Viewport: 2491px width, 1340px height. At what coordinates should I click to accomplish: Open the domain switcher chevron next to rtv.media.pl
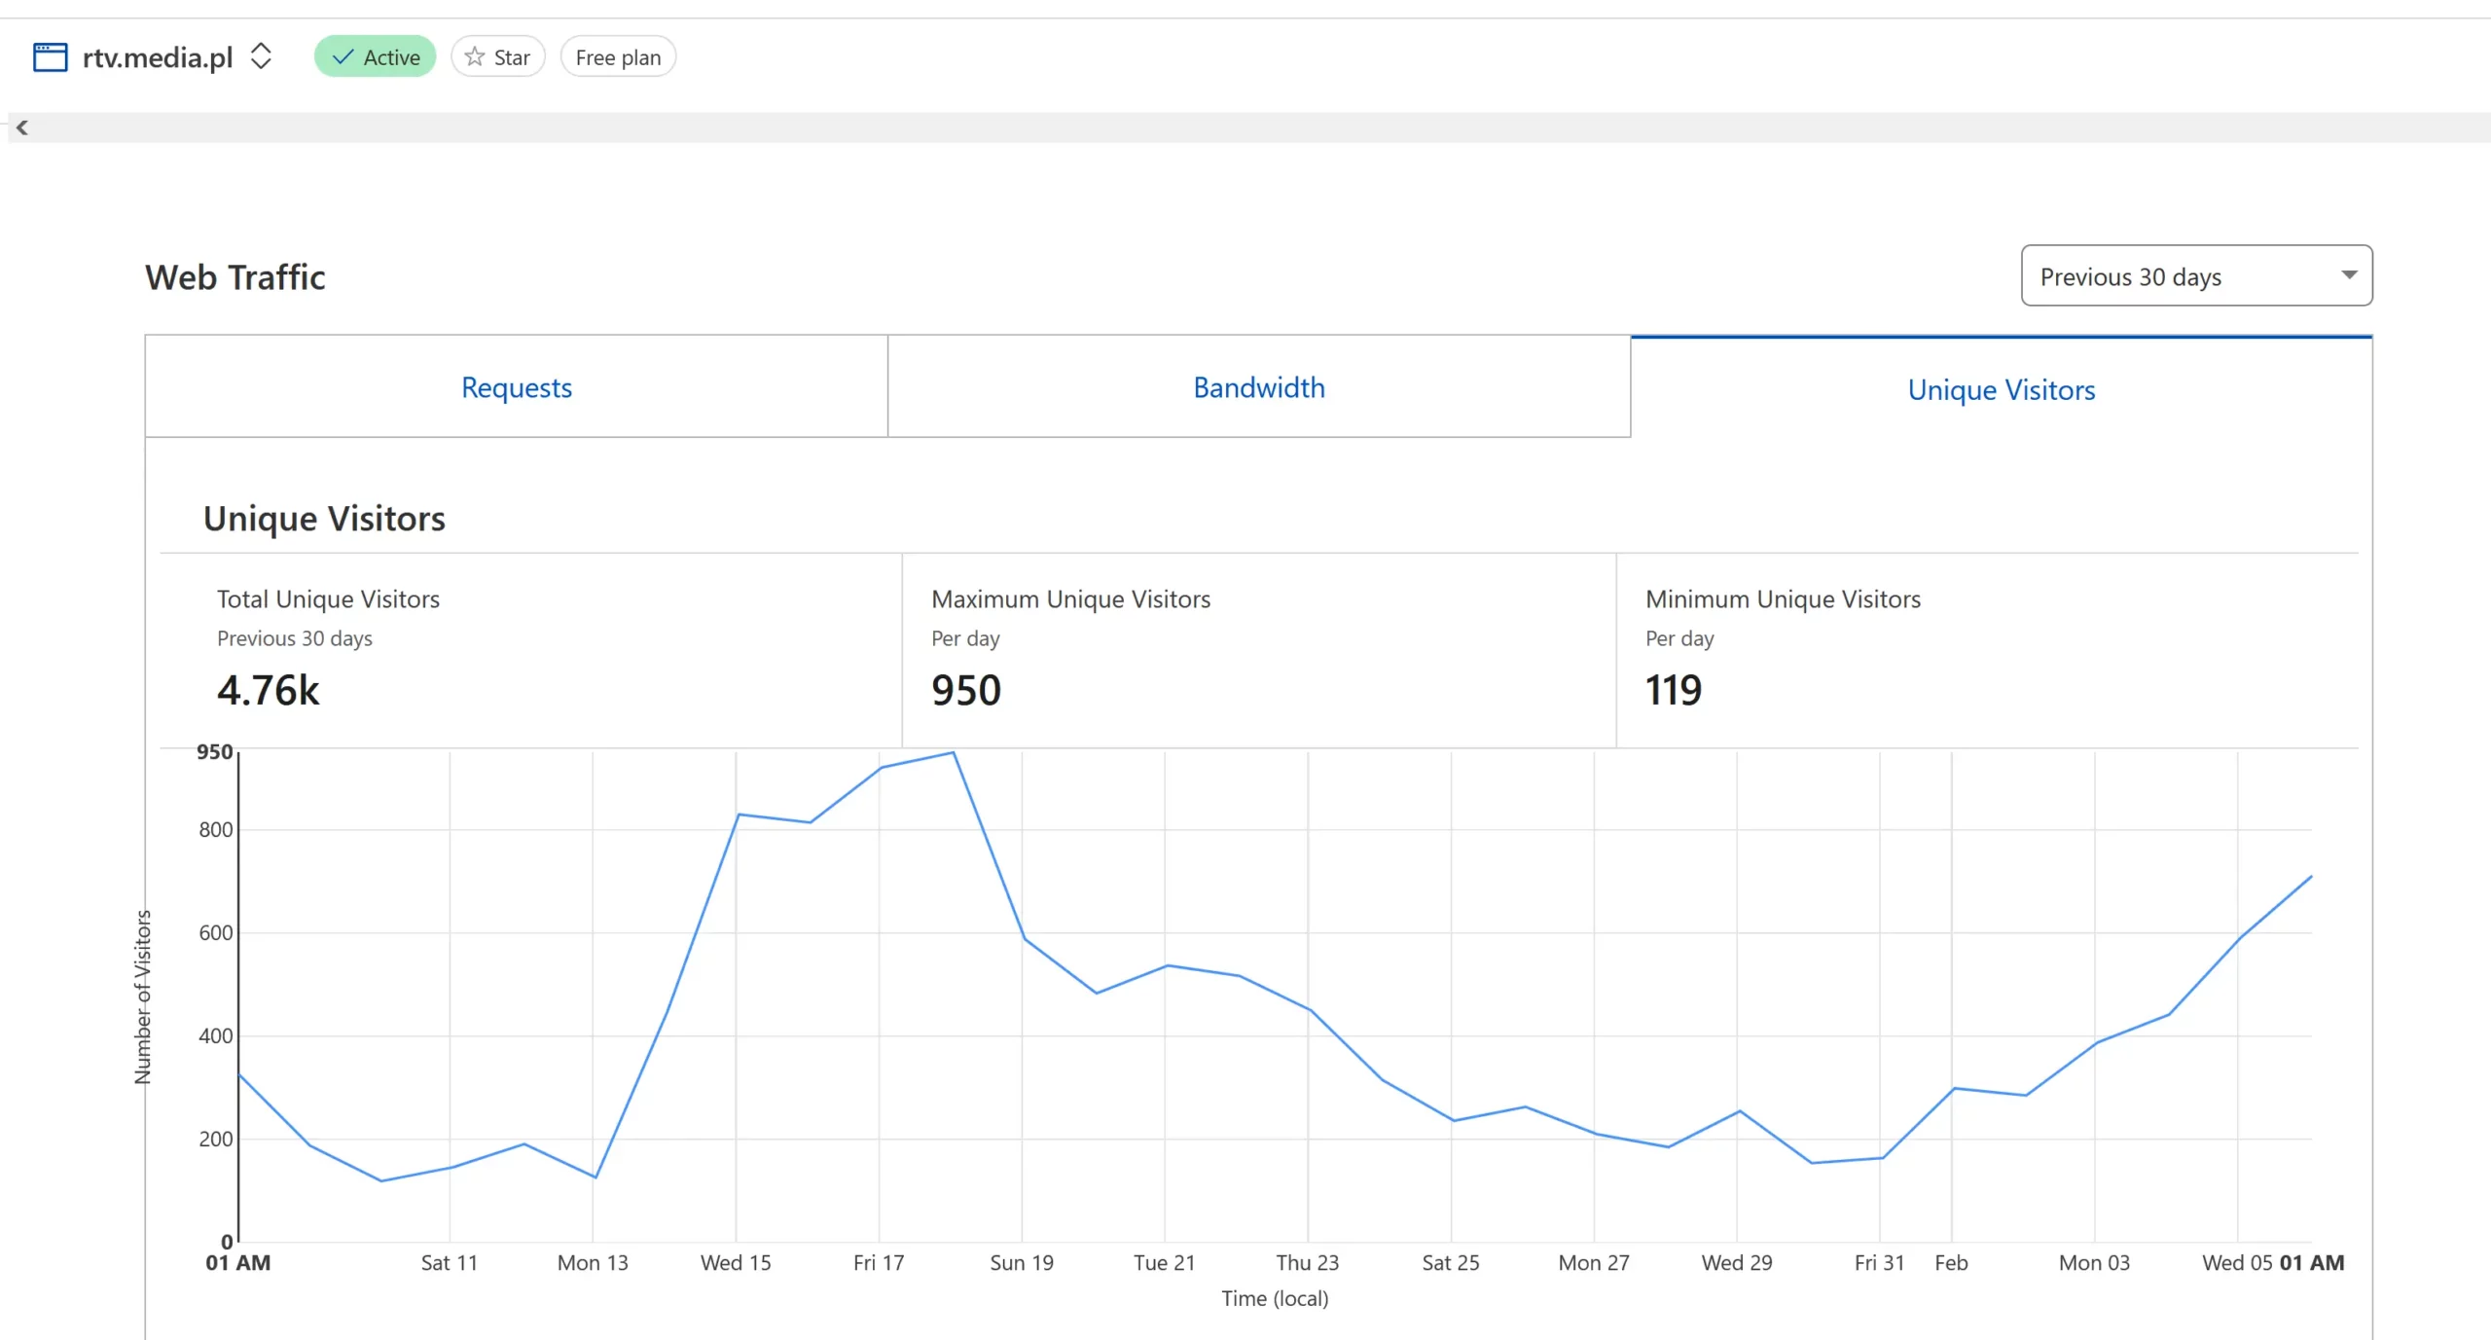[260, 56]
